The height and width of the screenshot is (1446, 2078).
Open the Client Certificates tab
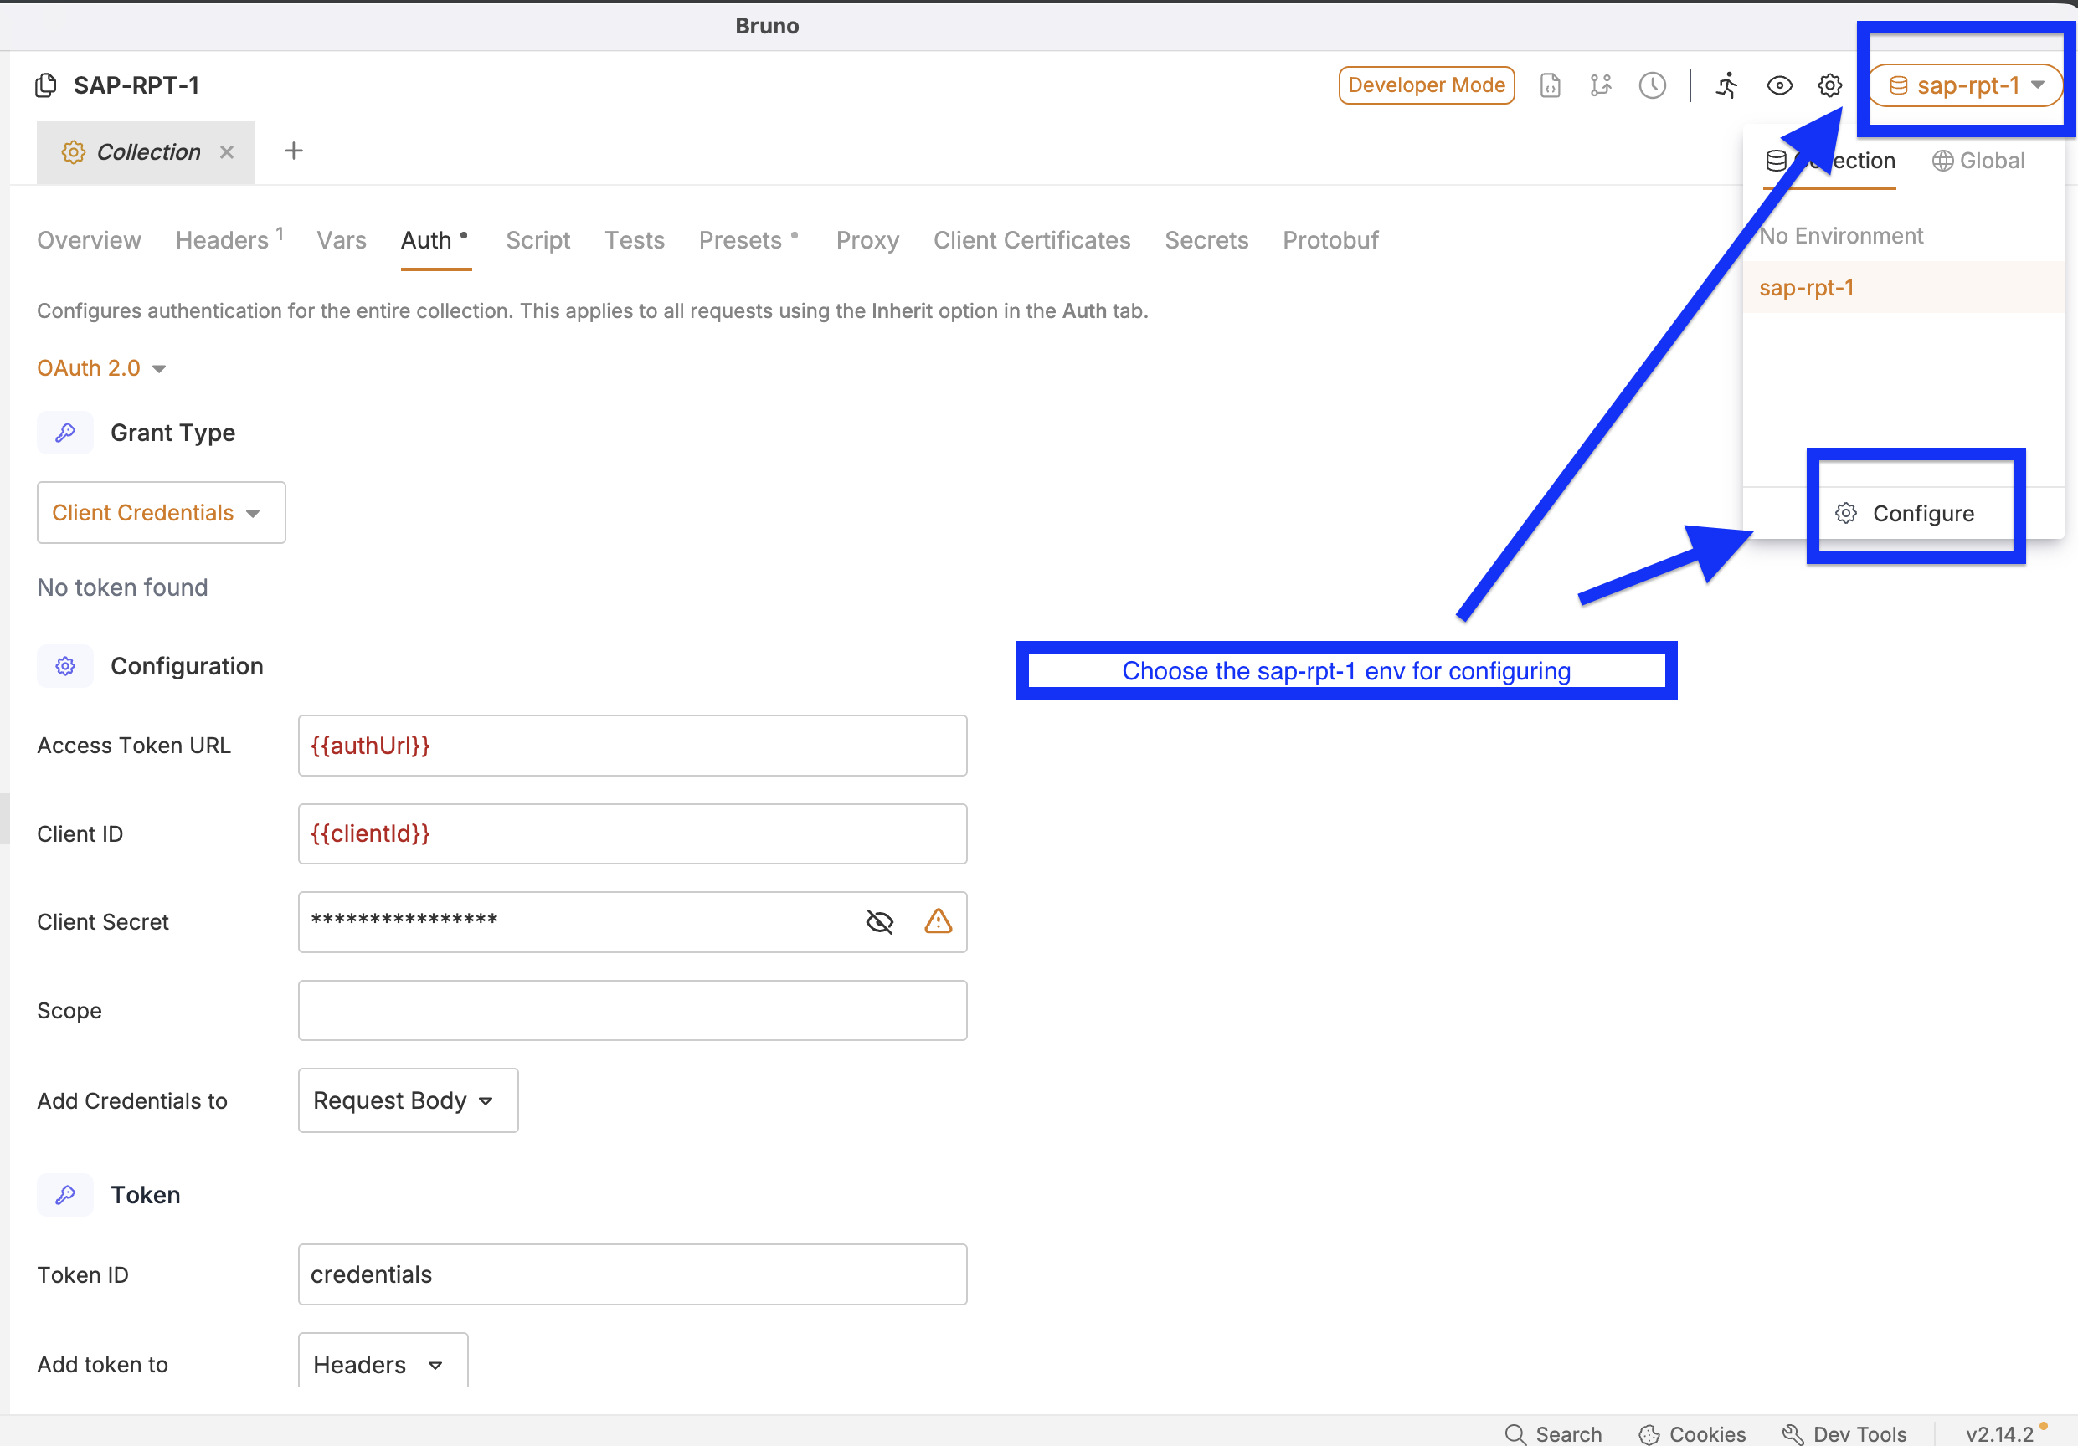tap(1031, 240)
